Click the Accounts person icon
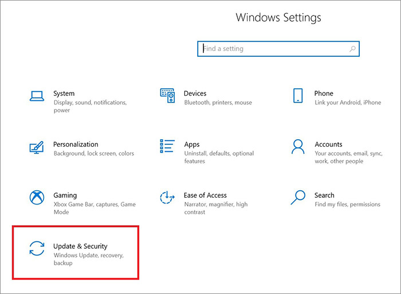This screenshot has height=294, width=401. (x=298, y=146)
